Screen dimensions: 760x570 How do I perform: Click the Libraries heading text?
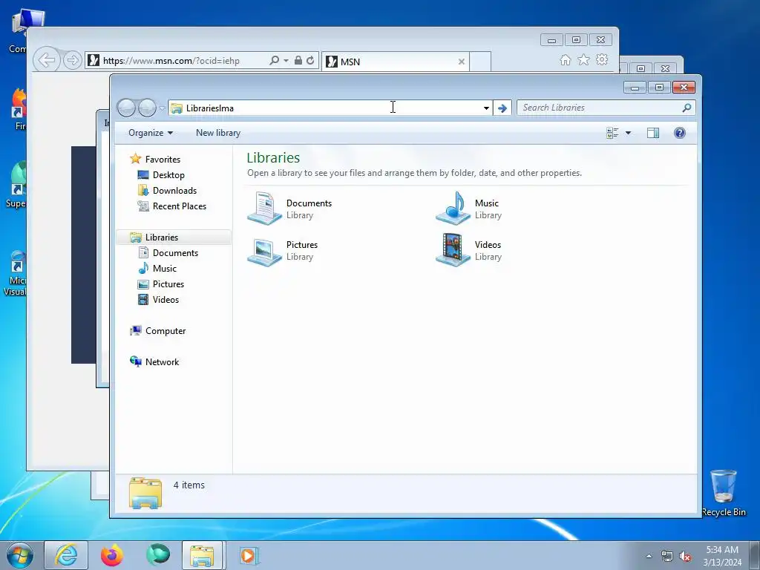tap(273, 157)
